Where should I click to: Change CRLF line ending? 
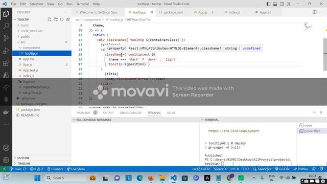[246, 169]
